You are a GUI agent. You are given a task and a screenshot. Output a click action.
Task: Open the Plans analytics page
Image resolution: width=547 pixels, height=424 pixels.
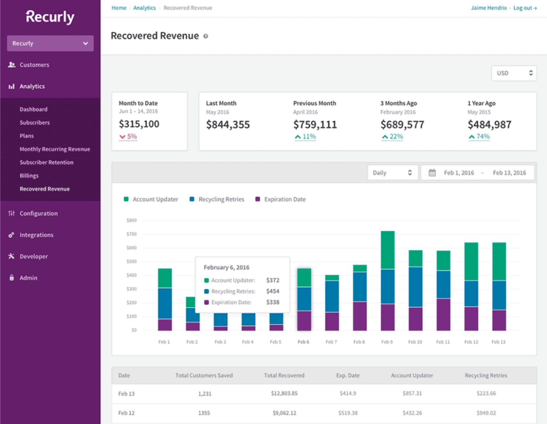point(26,136)
